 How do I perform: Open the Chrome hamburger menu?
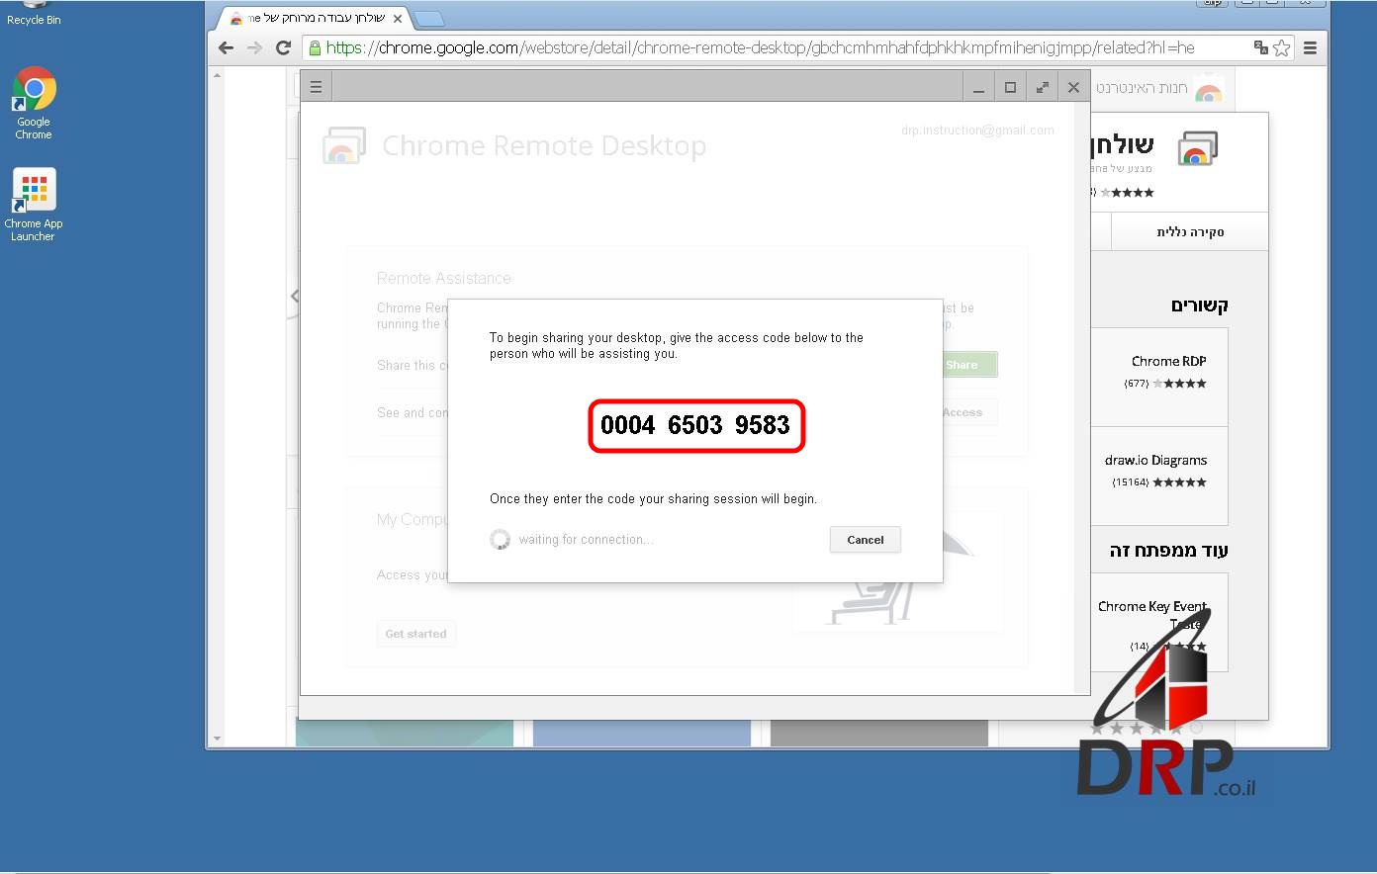point(1310,47)
